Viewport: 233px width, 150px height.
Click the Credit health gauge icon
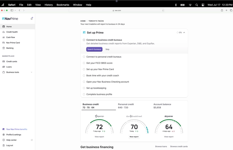(4, 32)
